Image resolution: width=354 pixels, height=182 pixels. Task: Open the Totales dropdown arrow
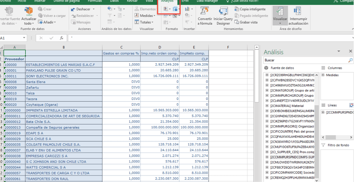[152, 22]
